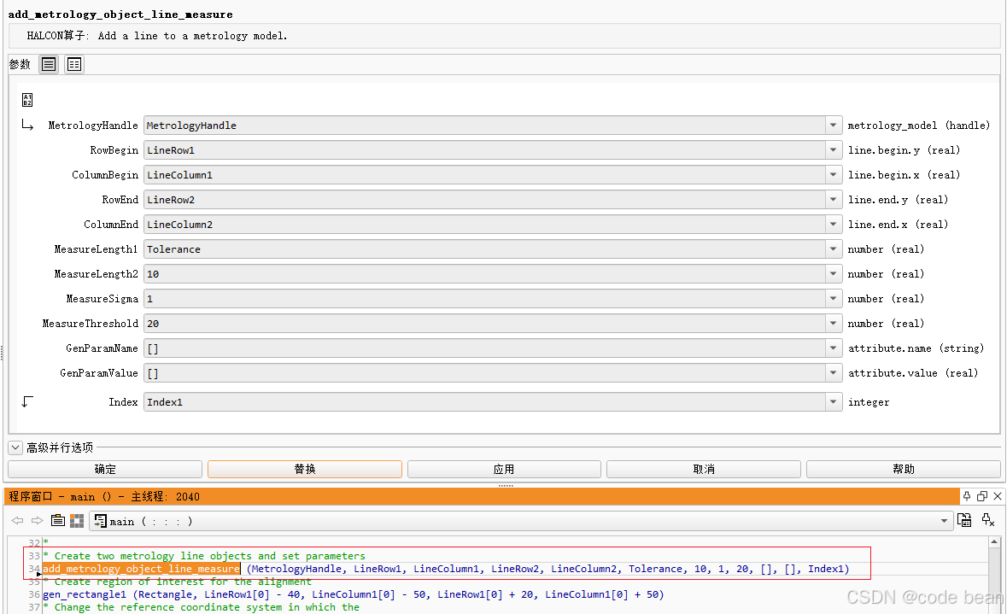Switch to the two-column parameter view icon
Image resolution: width=1007 pixels, height=614 pixels.
tap(73, 64)
